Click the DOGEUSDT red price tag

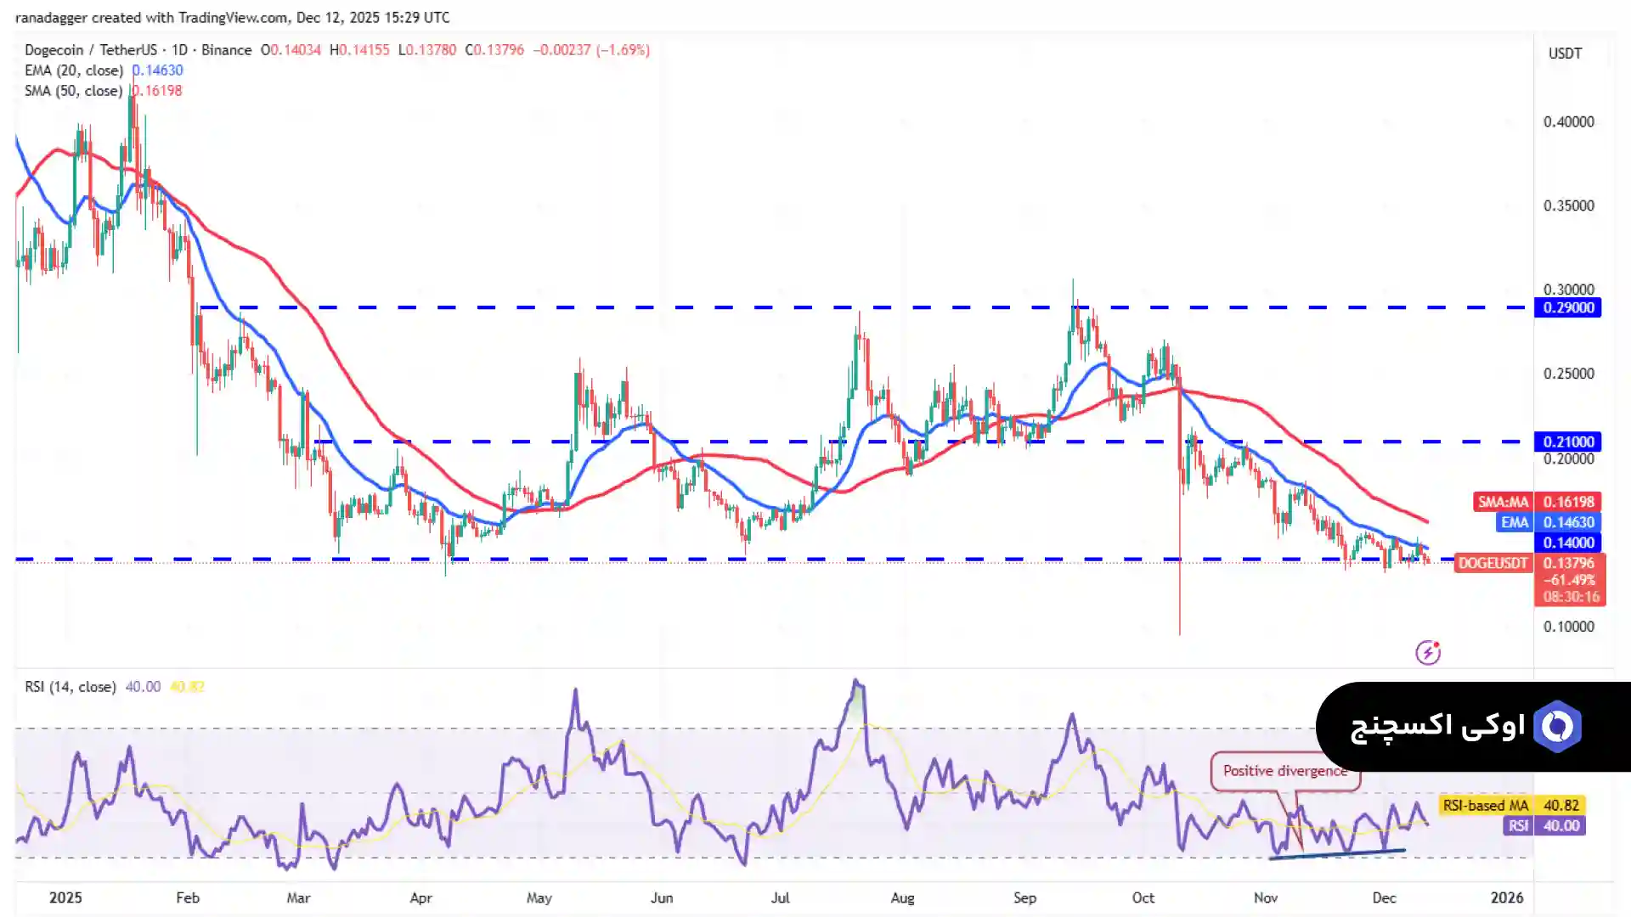[1493, 563]
